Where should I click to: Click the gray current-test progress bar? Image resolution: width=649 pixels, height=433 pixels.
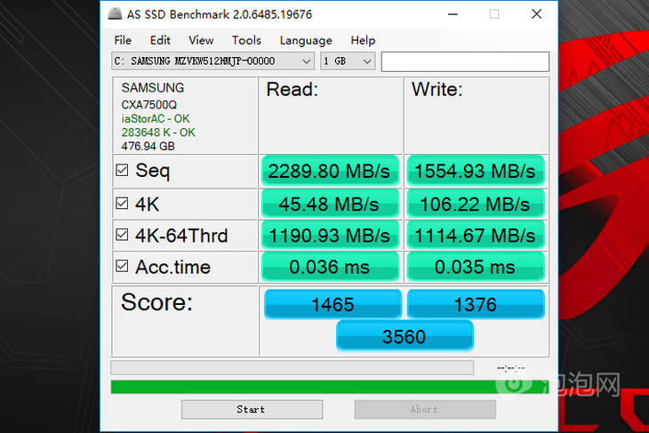pyautogui.click(x=292, y=367)
